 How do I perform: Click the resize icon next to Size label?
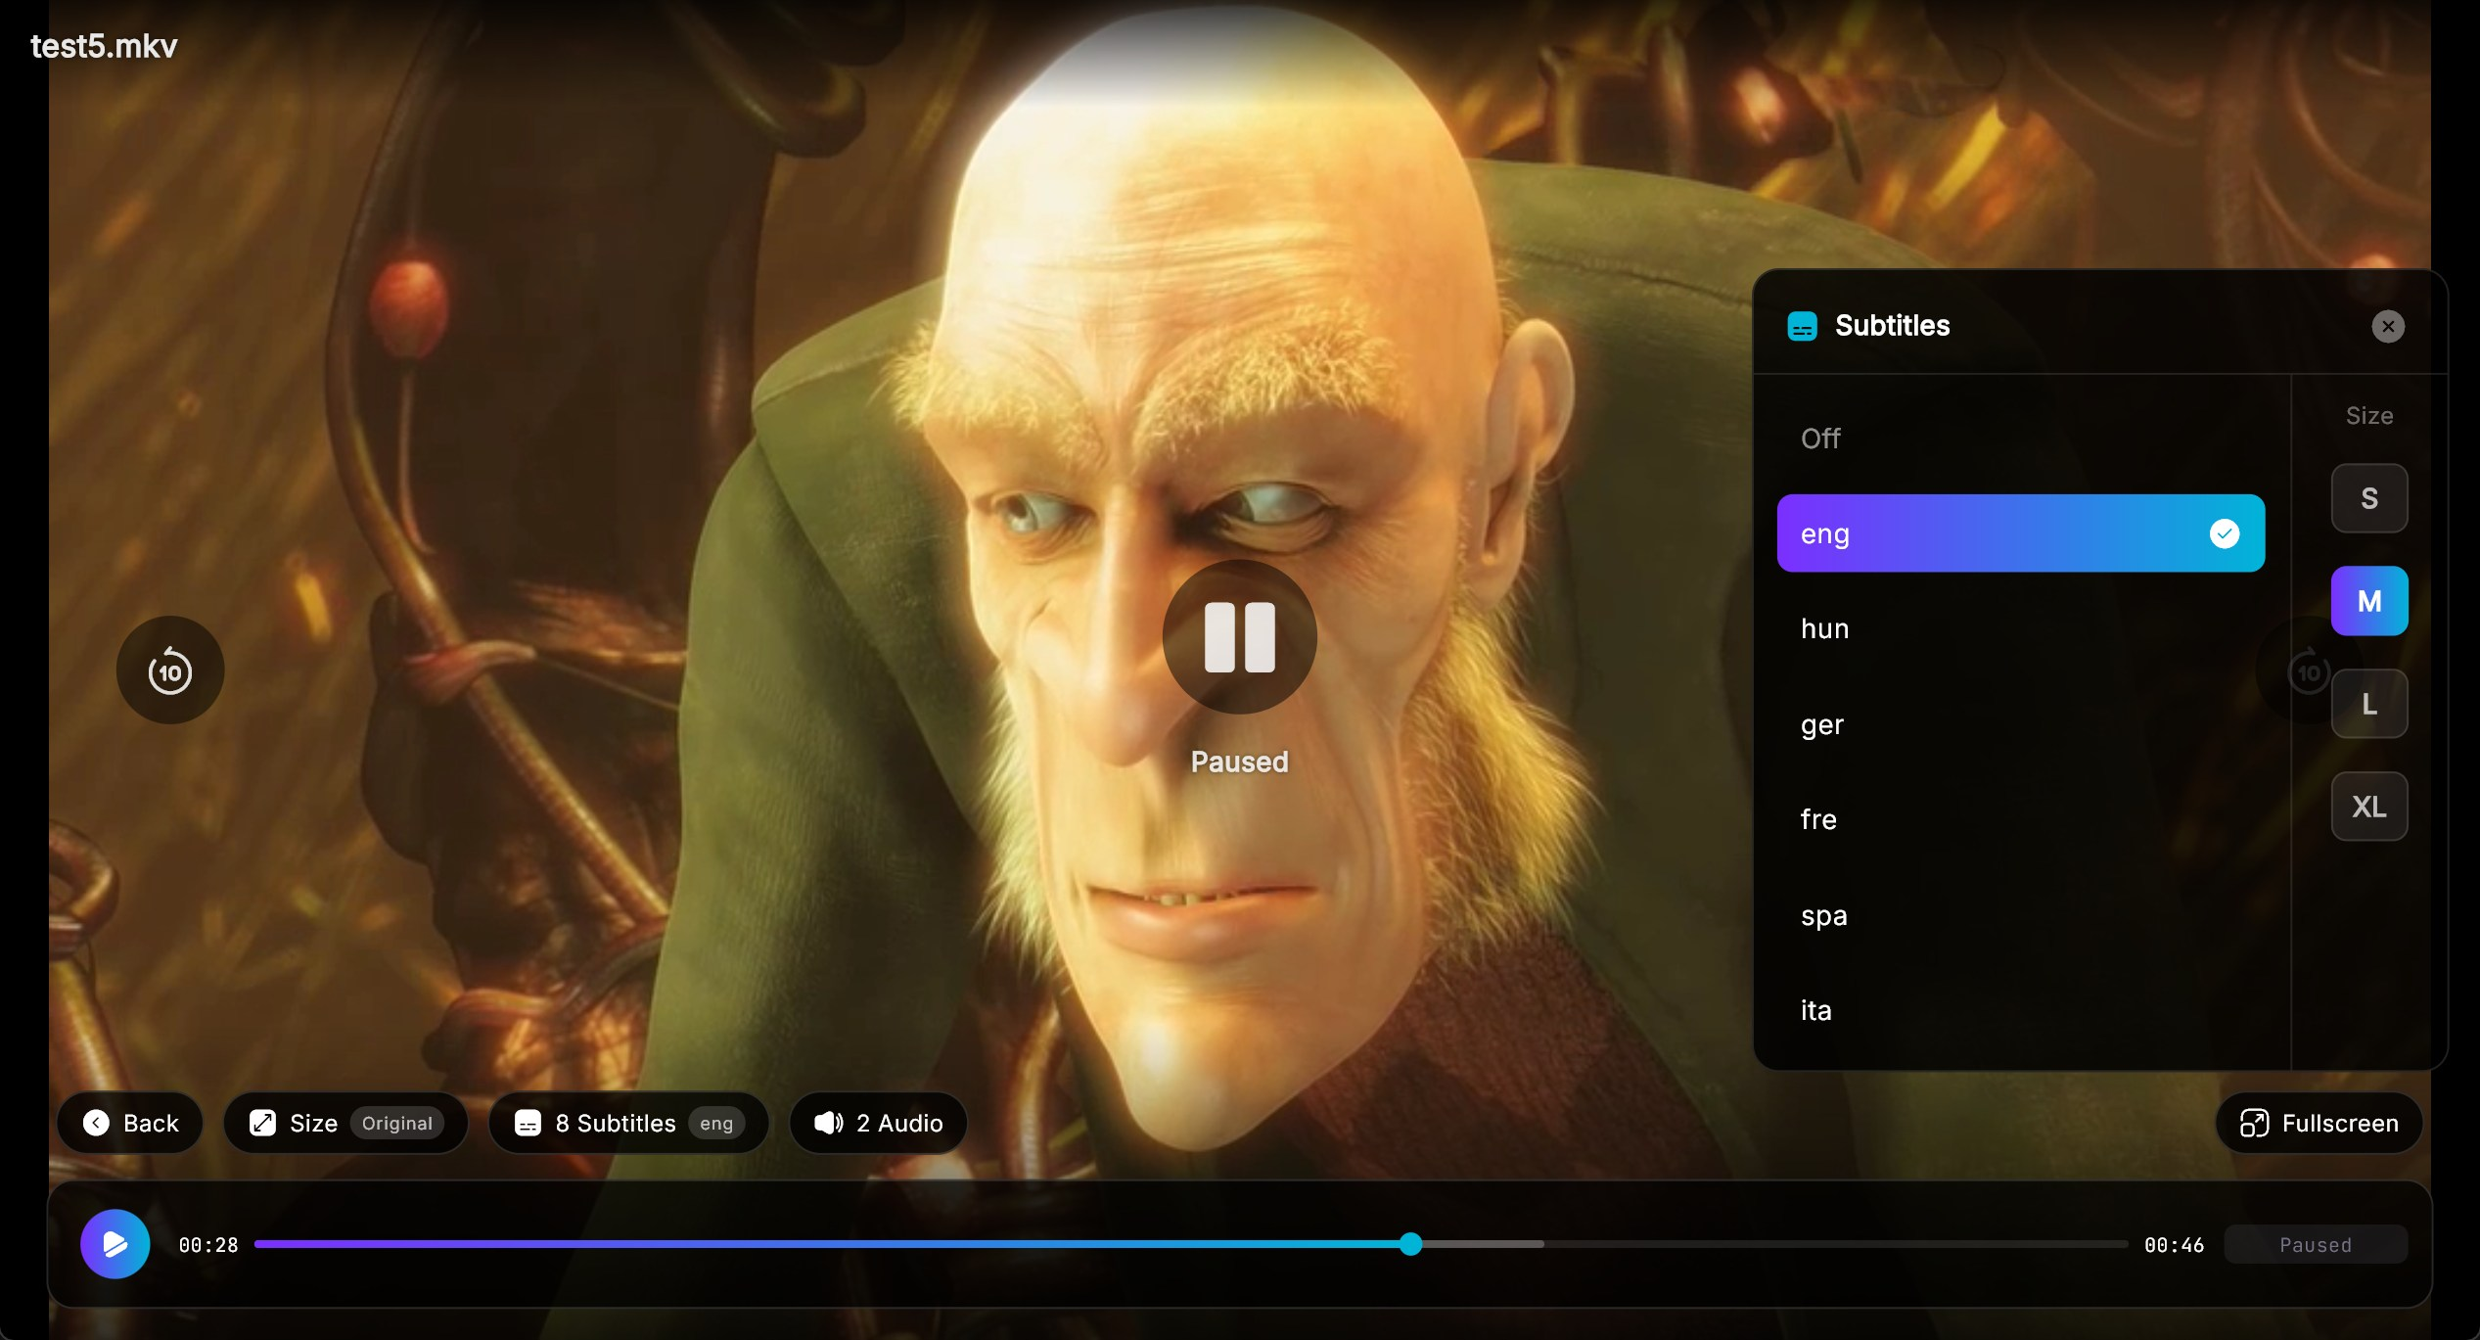(x=261, y=1123)
